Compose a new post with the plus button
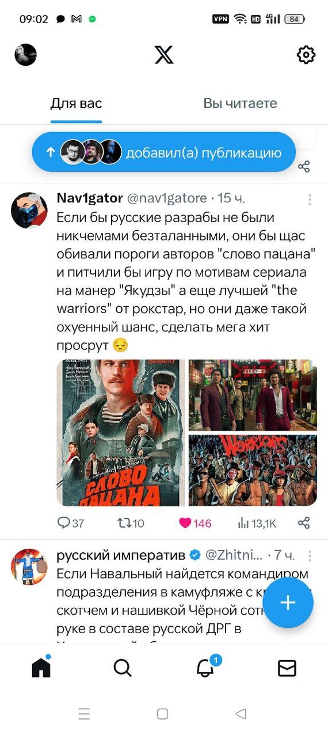The image size is (328, 734). click(x=288, y=603)
